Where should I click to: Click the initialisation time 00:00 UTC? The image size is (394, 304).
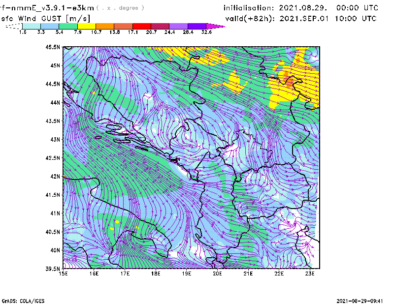(358, 8)
